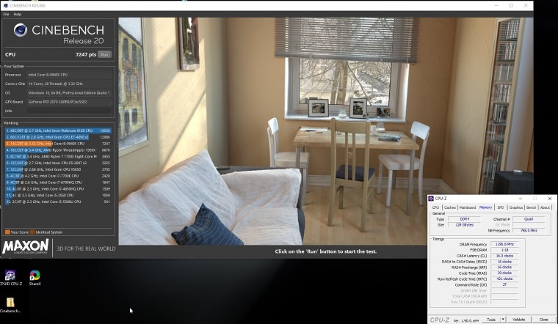Click the Command Rate 2T value
Image resolution: width=558 pixels, height=324 pixels.
[504, 284]
